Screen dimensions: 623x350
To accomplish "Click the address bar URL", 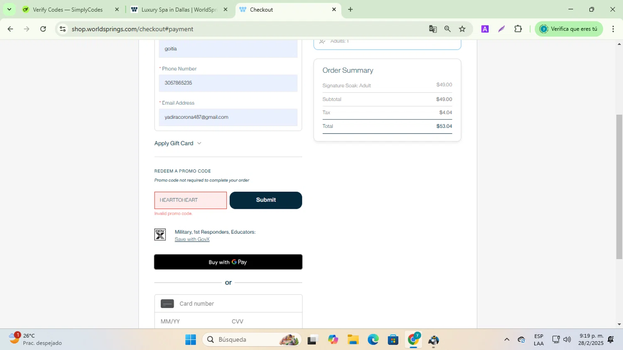I will (x=132, y=29).
